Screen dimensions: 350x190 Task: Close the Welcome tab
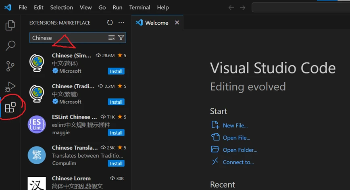click(x=177, y=23)
